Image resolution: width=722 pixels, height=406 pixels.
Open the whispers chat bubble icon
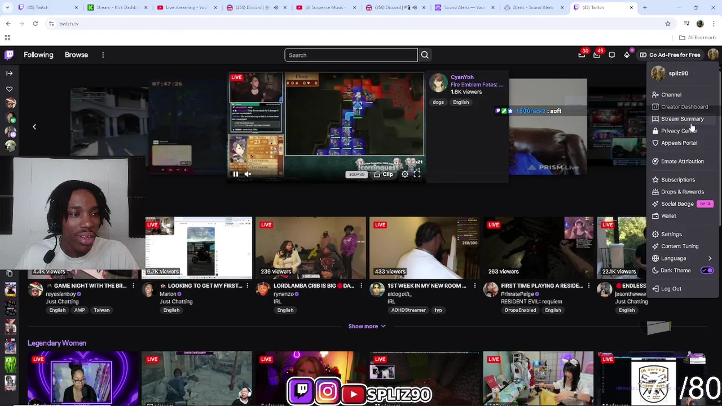pos(611,55)
